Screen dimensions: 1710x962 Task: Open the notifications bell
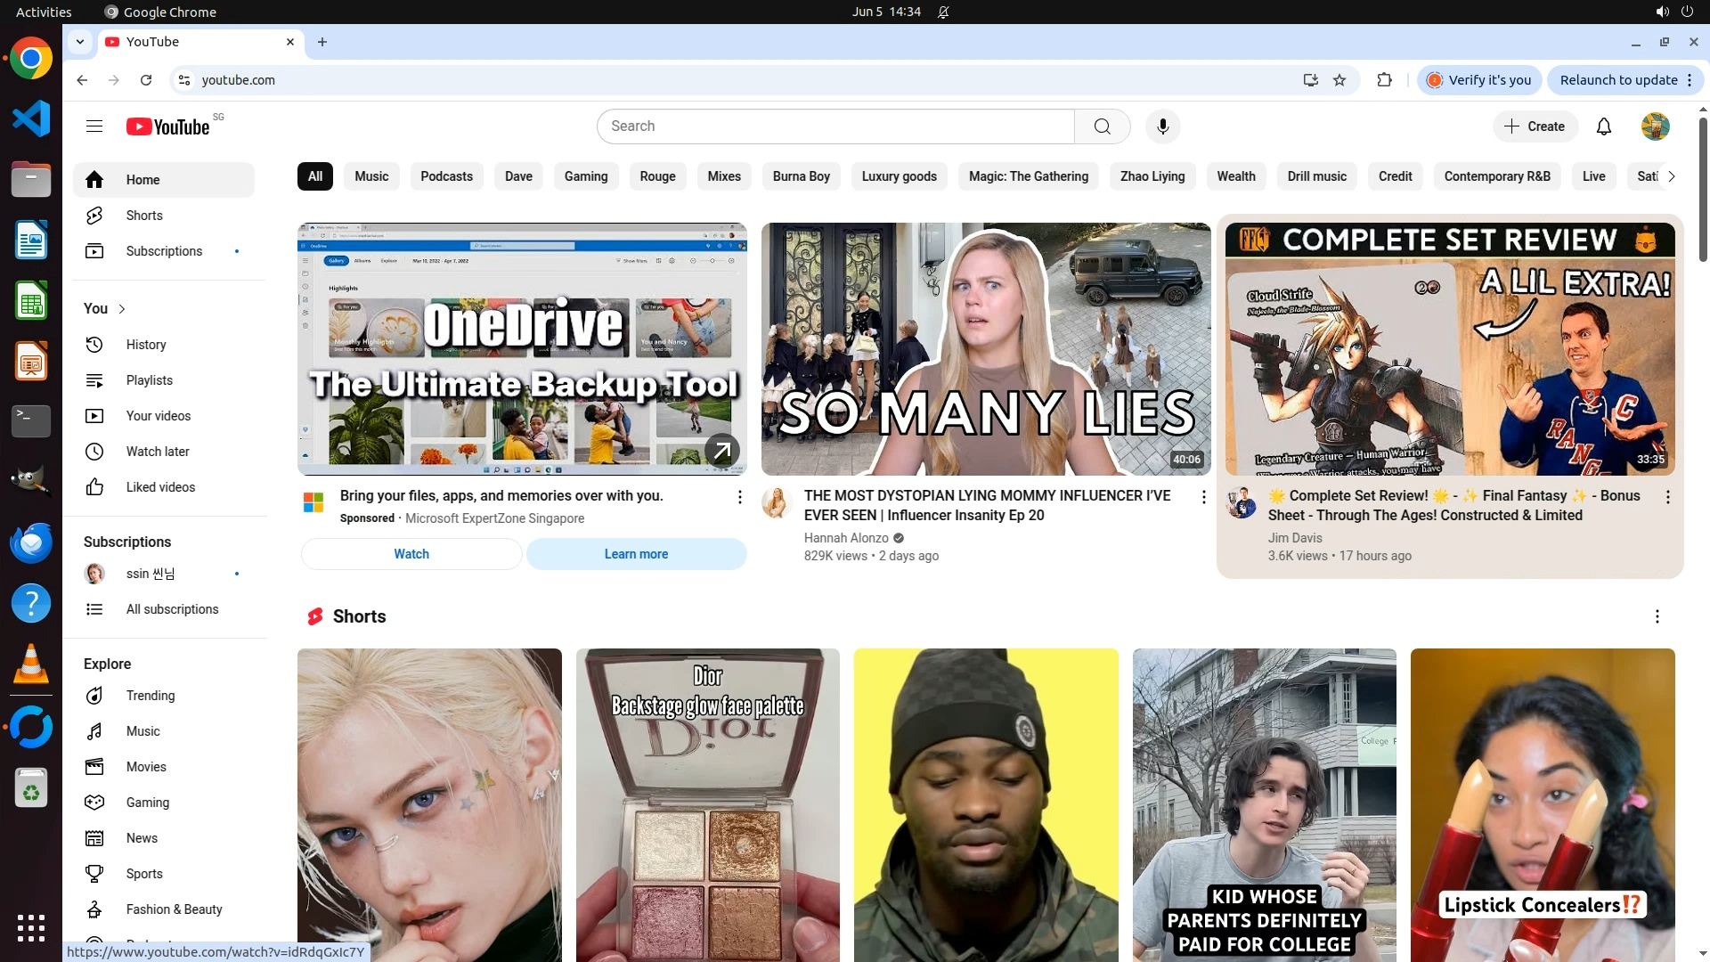(1603, 126)
